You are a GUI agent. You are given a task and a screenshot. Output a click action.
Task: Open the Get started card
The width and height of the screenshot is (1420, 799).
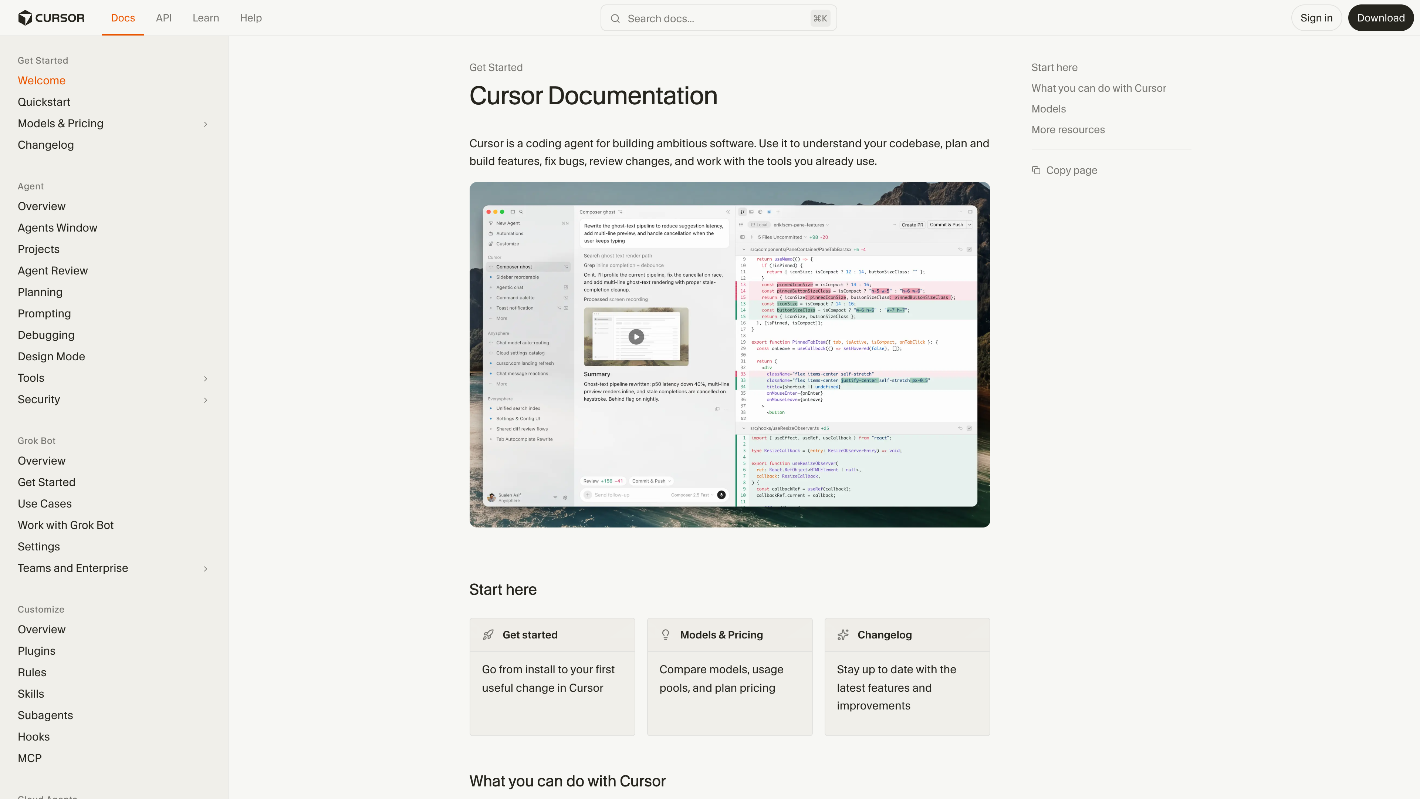[552, 677]
